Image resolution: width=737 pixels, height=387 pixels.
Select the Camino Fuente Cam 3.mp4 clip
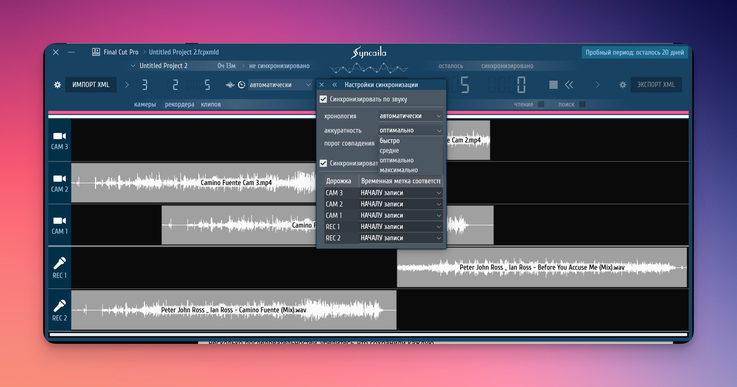coord(193,183)
